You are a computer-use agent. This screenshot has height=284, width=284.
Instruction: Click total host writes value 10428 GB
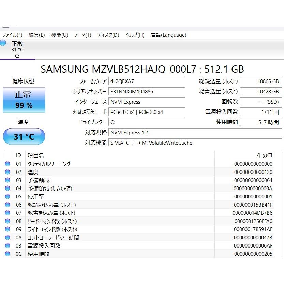click(x=261, y=92)
